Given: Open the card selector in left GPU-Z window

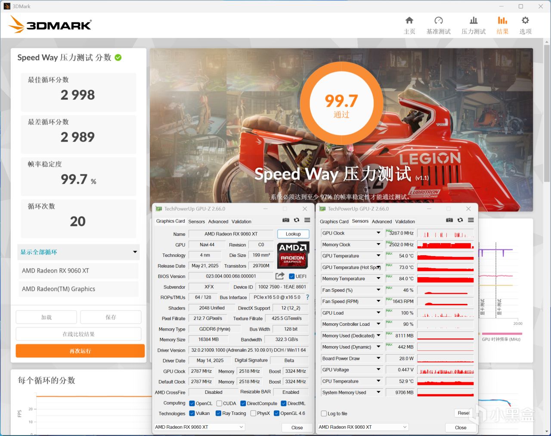Looking at the screenshot, I should pyautogui.click(x=200, y=427).
